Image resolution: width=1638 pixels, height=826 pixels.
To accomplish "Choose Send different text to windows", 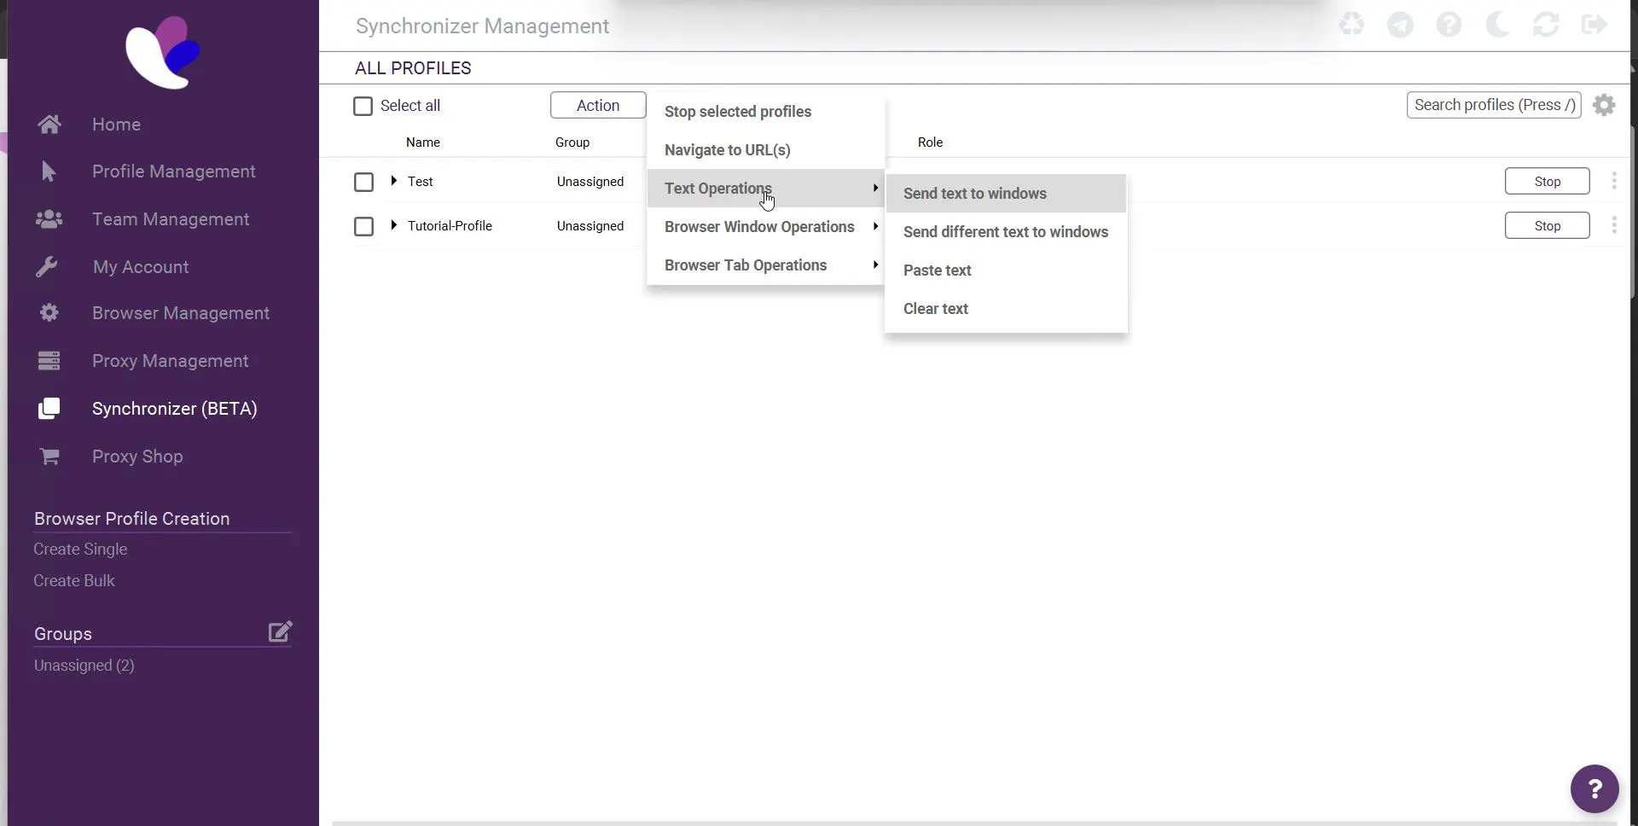I will pyautogui.click(x=1006, y=232).
